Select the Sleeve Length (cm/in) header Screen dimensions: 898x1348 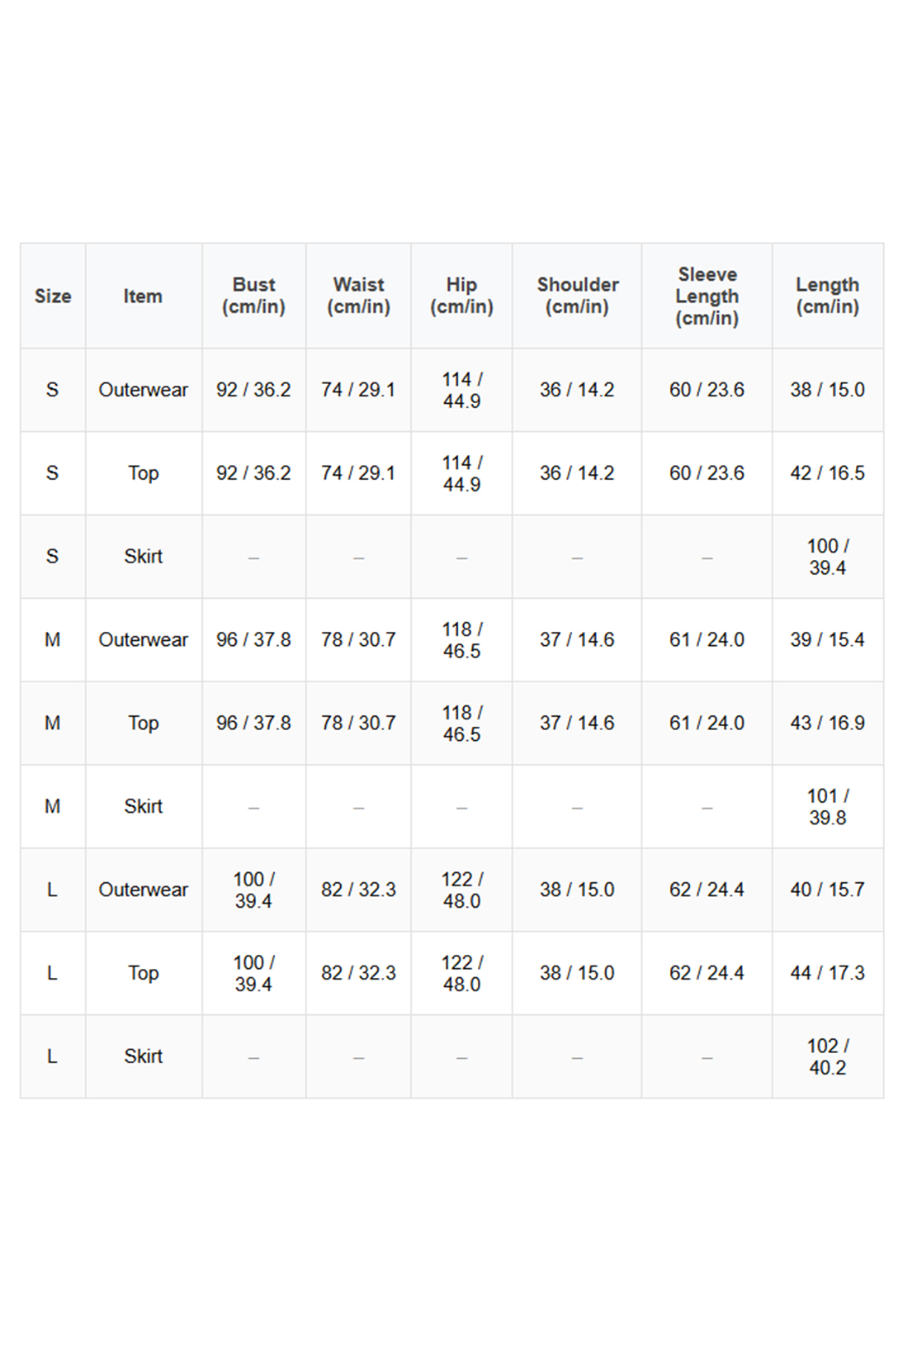[707, 296]
